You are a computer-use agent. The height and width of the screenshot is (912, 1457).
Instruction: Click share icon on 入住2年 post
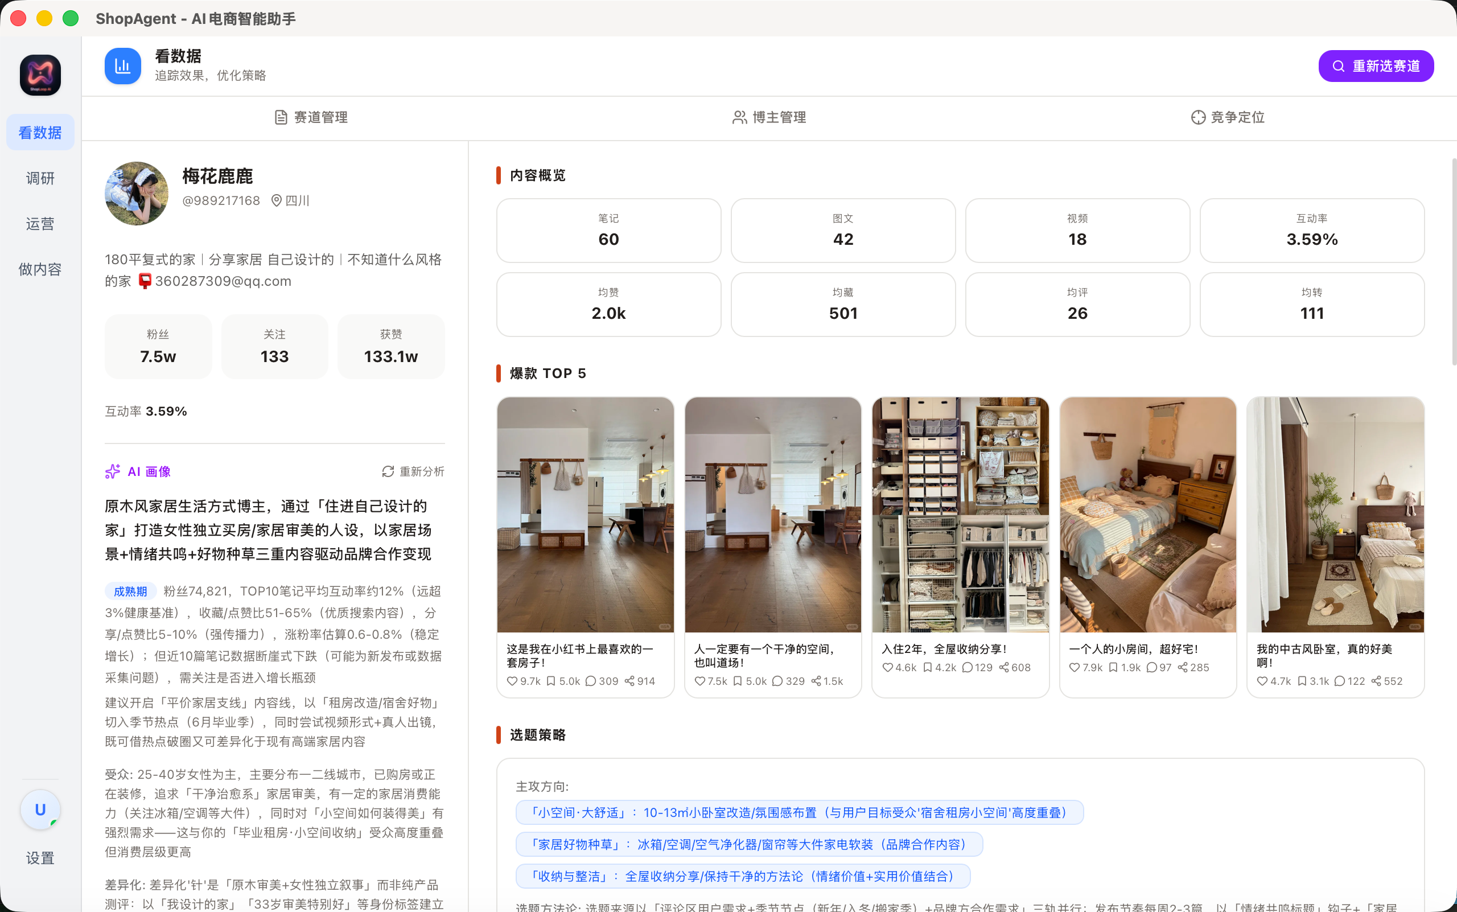tap(1004, 667)
